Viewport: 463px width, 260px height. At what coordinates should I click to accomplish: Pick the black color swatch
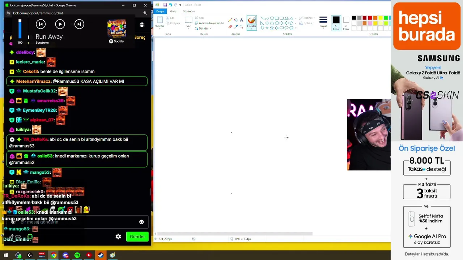(354, 18)
